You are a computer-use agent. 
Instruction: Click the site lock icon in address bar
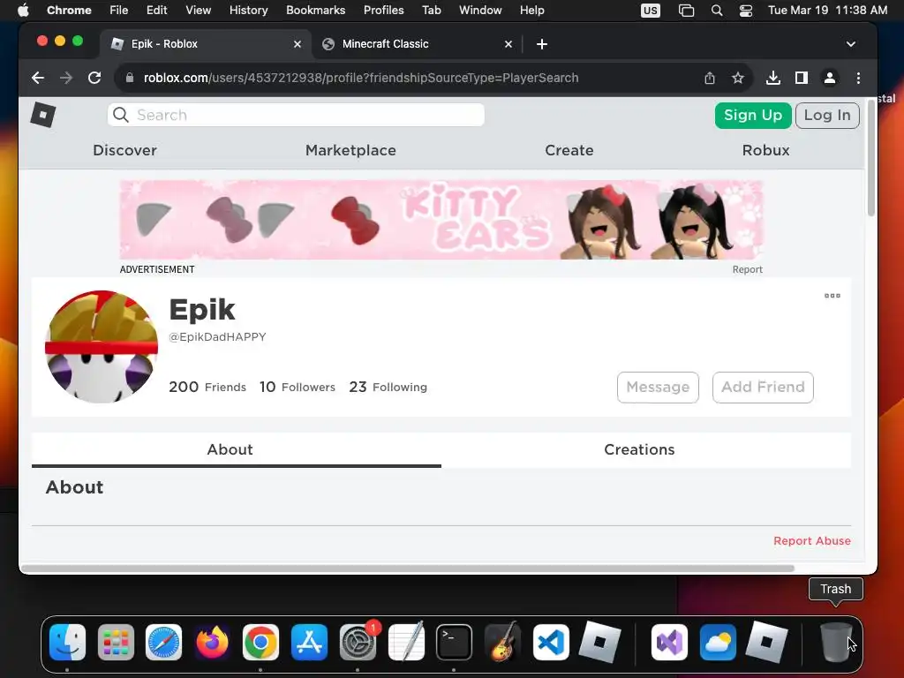click(130, 78)
